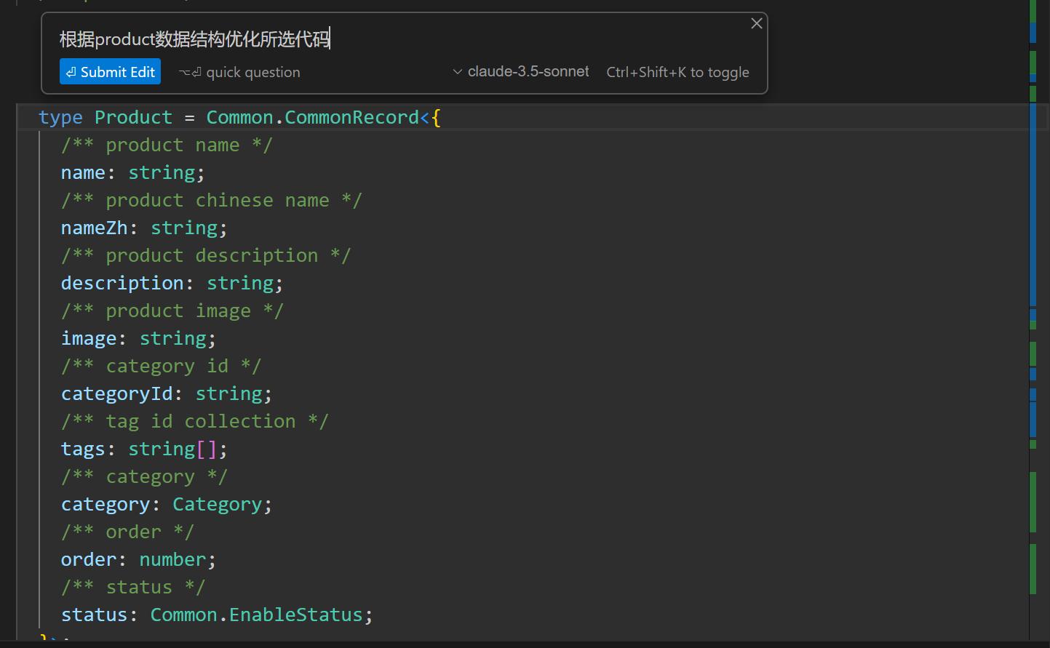This screenshot has height=648, width=1050.
Task: Click the Ctrl+Shift+K to toggle hint
Action: [x=677, y=72]
